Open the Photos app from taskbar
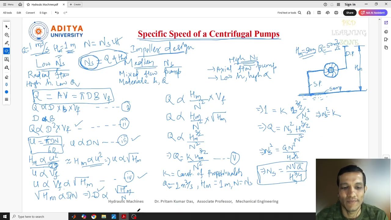 (114, 217)
